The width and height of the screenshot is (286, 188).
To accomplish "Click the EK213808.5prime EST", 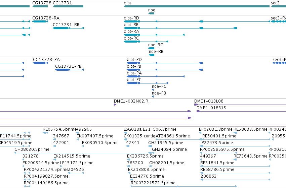I will coord(129,173).
